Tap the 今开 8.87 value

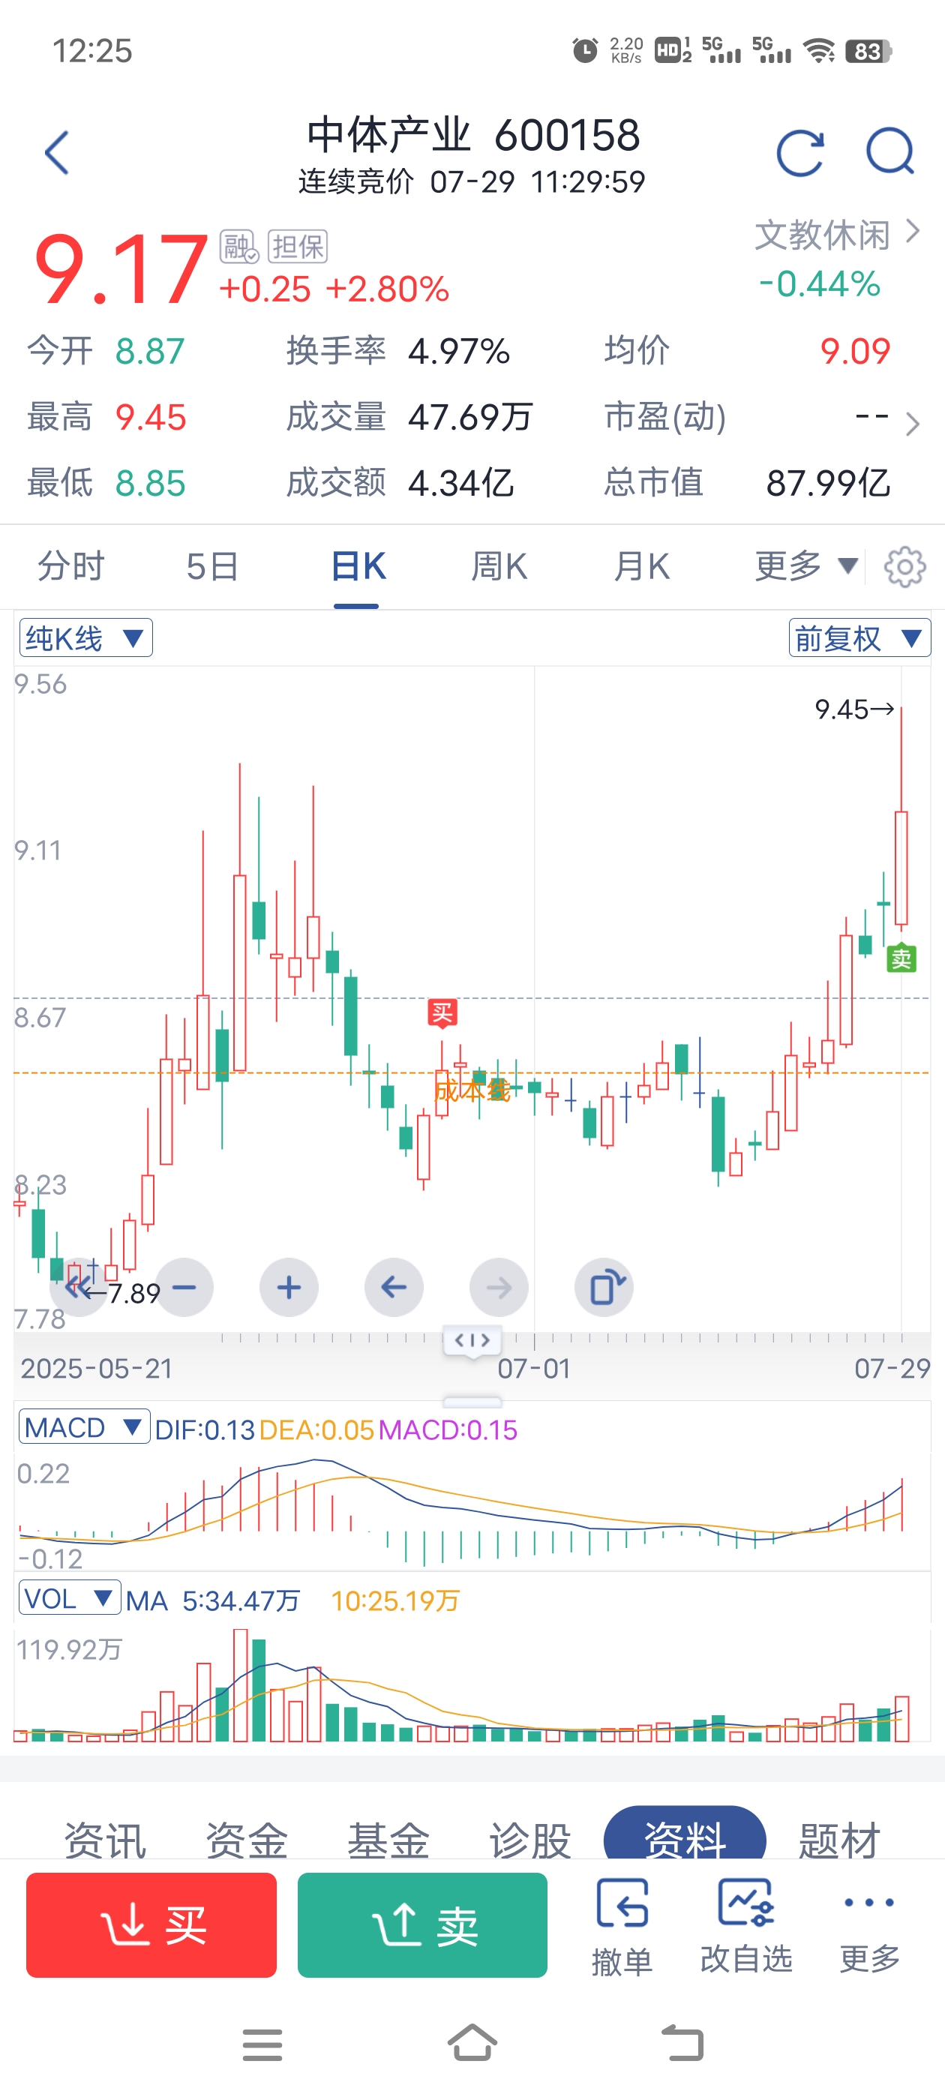coord(150,351)
